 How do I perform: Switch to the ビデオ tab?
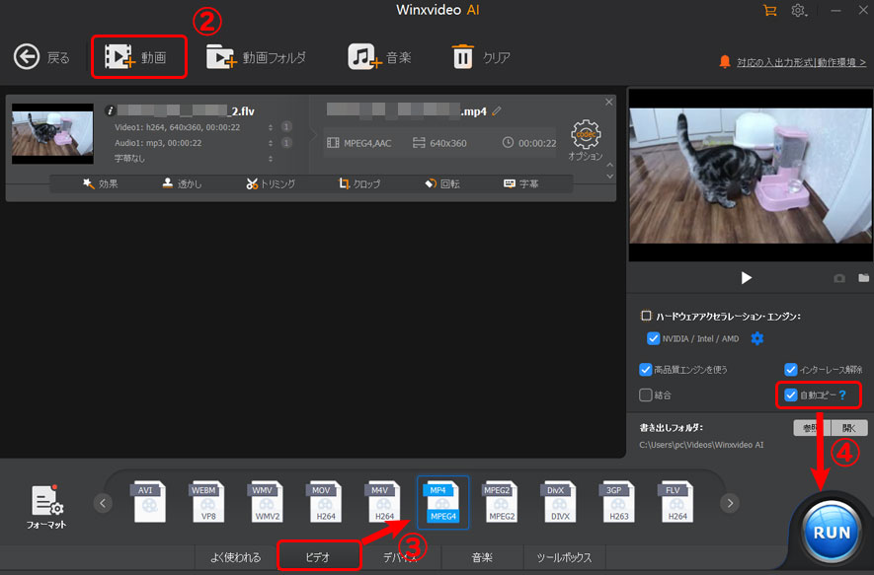coord(317,557)
